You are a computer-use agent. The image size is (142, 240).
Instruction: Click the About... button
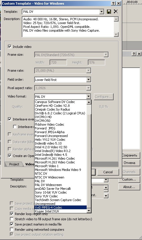[x=129, y=187]
